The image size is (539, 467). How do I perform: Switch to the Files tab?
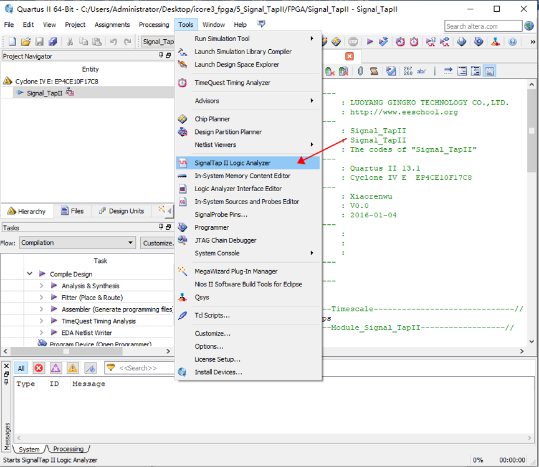72,211
